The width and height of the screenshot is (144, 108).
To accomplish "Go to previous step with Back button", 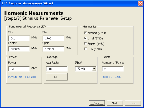I will click(97, 103).
